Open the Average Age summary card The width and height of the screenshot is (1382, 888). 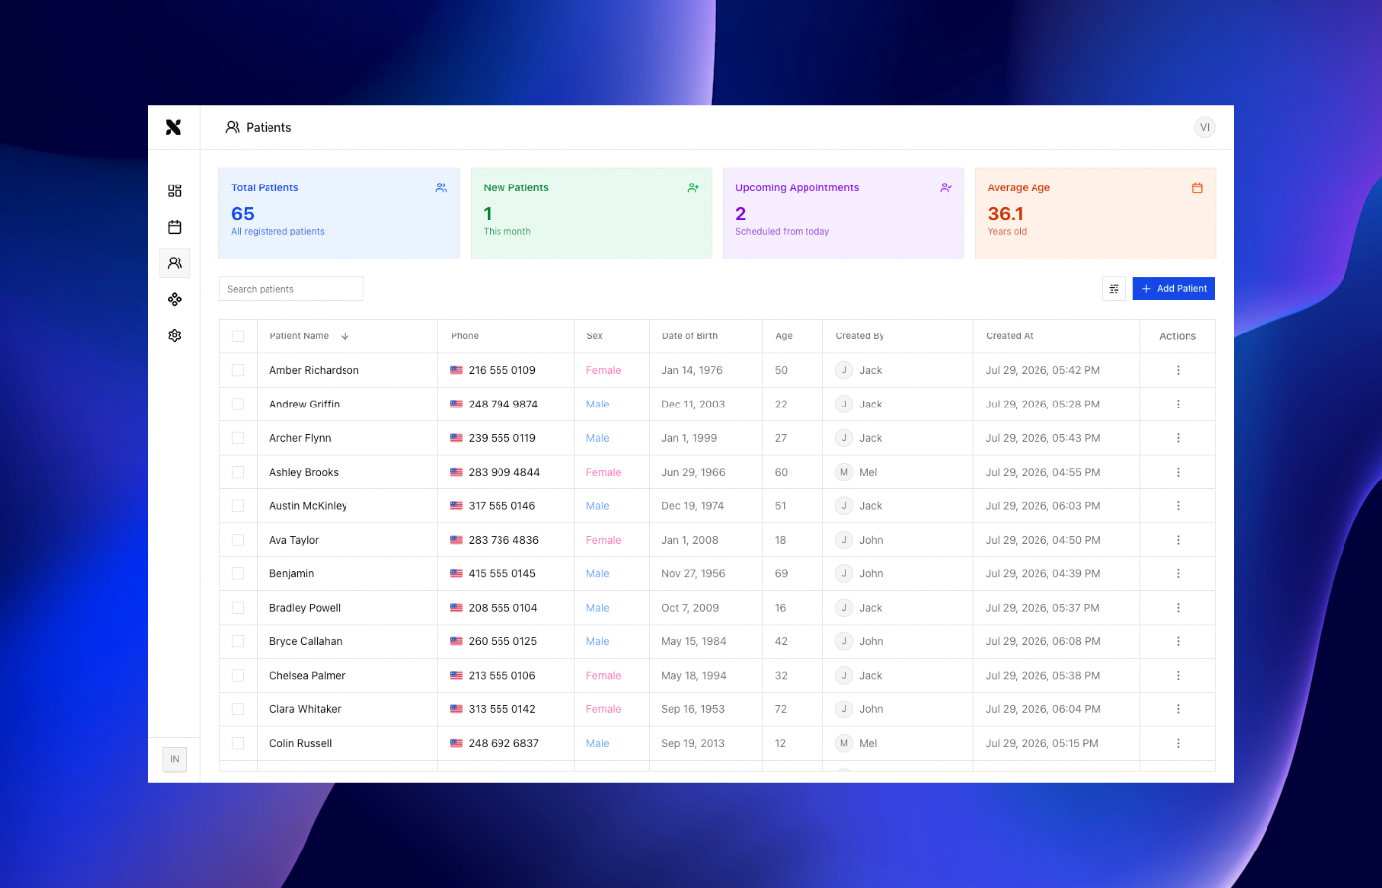[1096, 213]
